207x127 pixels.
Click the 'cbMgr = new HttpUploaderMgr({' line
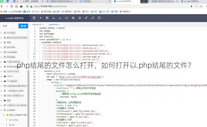click(x=63, y=79)
